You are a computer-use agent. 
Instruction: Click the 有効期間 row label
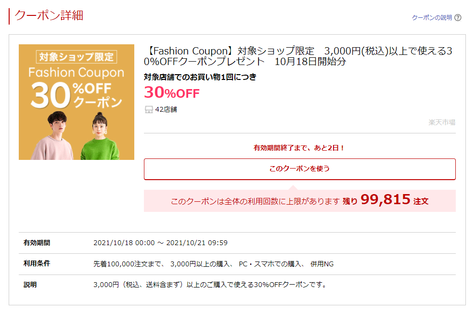37,243
